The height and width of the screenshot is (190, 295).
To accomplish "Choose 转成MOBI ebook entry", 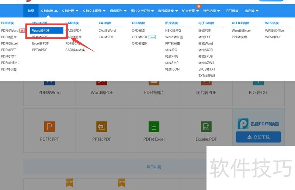I will pyautogui.click(x=206, y=50).
